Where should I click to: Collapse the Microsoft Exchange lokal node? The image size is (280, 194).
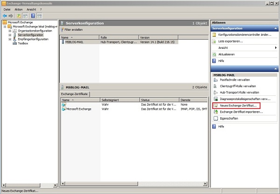pyautogui.click(x=5, y=27)
